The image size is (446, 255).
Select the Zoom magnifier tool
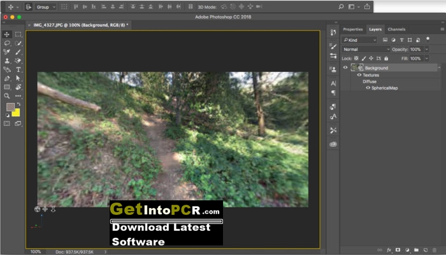pos(7,96)
